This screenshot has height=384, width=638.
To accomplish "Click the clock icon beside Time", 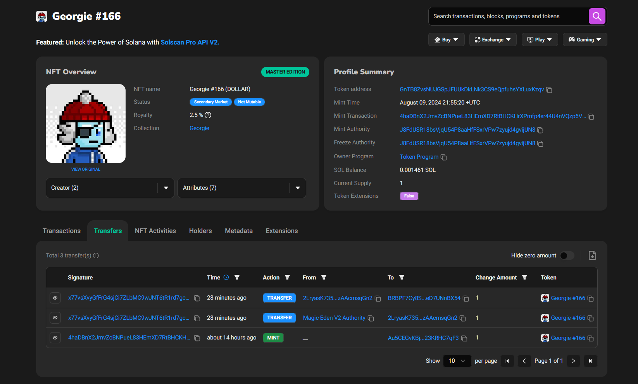I will click(x=226, y=278).
